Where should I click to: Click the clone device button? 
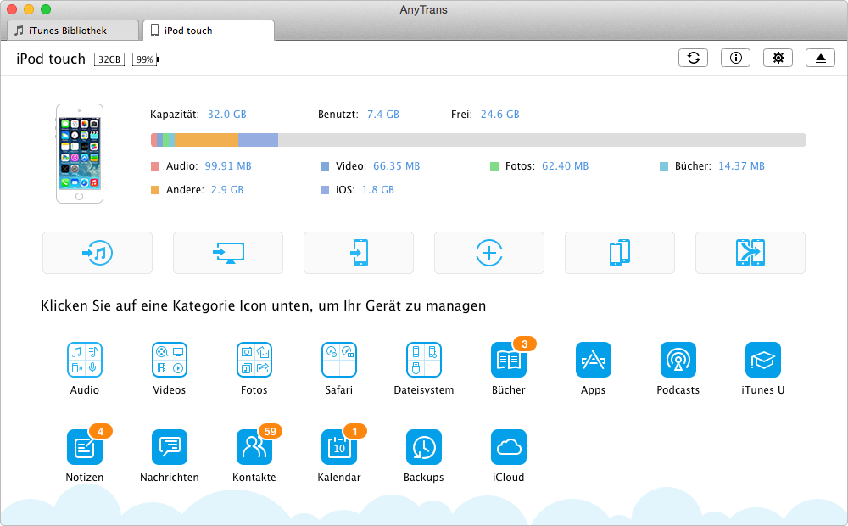click(620, 253)
